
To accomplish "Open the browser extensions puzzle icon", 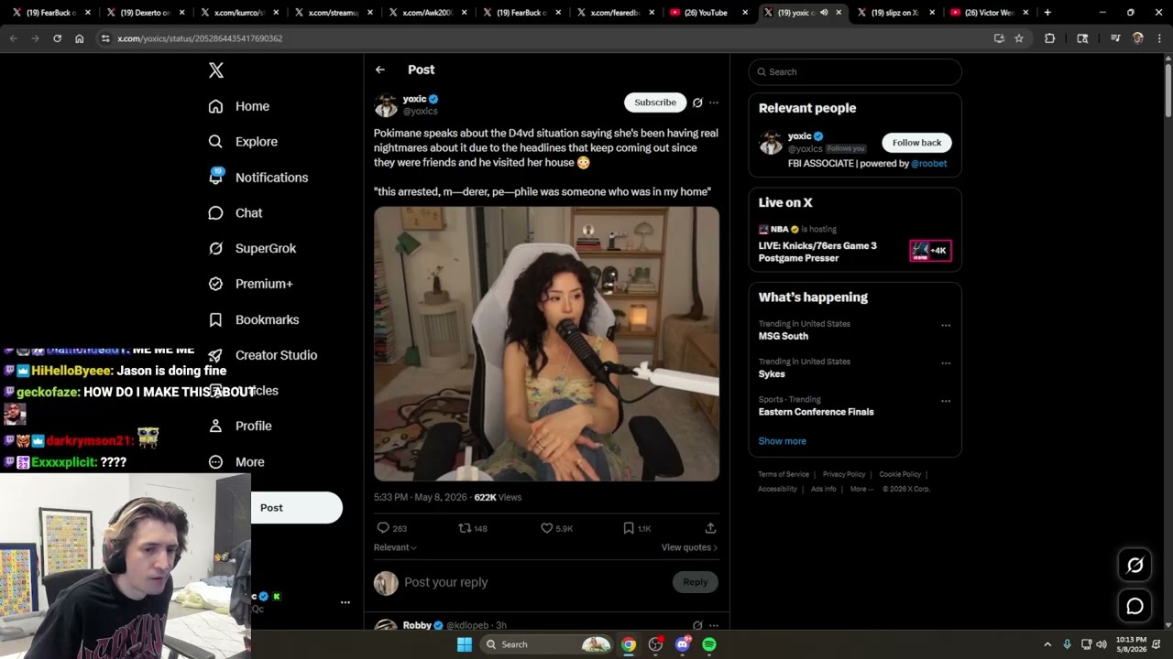I will click(1050, 38).
